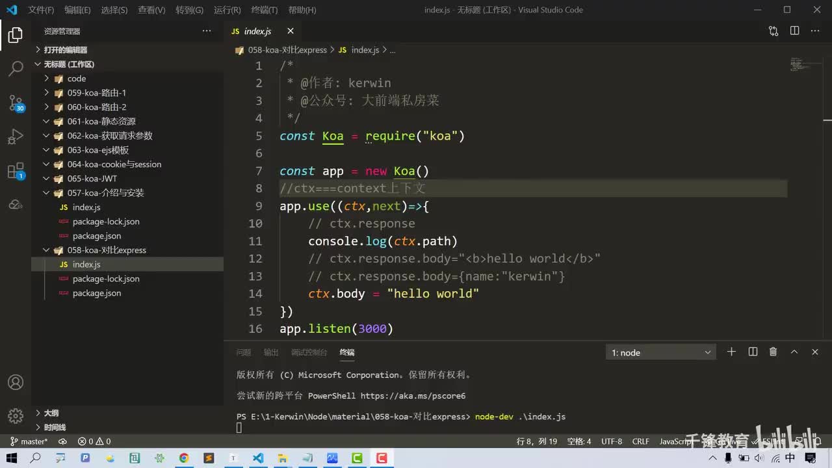Collapse the 062-koa-获取请求参数 folder
Screen dimensions: 832x468
point(127,136)
